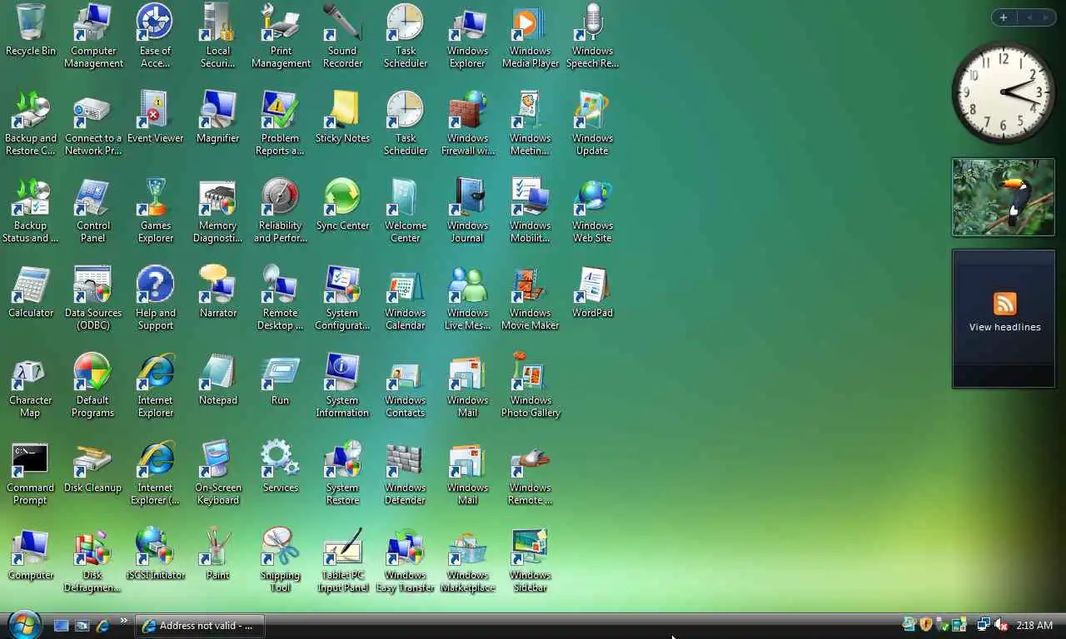Launch Windows Defender icon
The width and height of the screenshot is (1066, 639).
pyautogui.click(x=406, y=473)
